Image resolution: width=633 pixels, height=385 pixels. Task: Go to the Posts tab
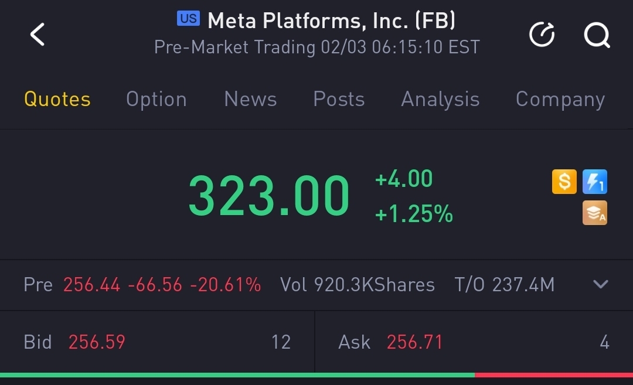[339, 99]
